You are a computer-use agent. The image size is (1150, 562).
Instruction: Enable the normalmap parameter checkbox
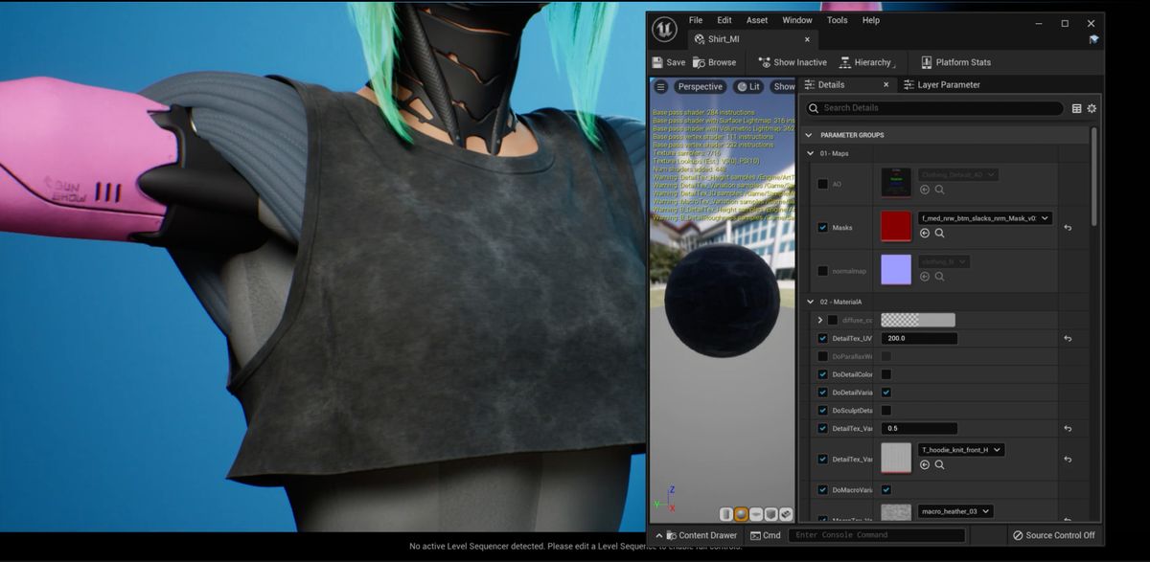(822, 271)
